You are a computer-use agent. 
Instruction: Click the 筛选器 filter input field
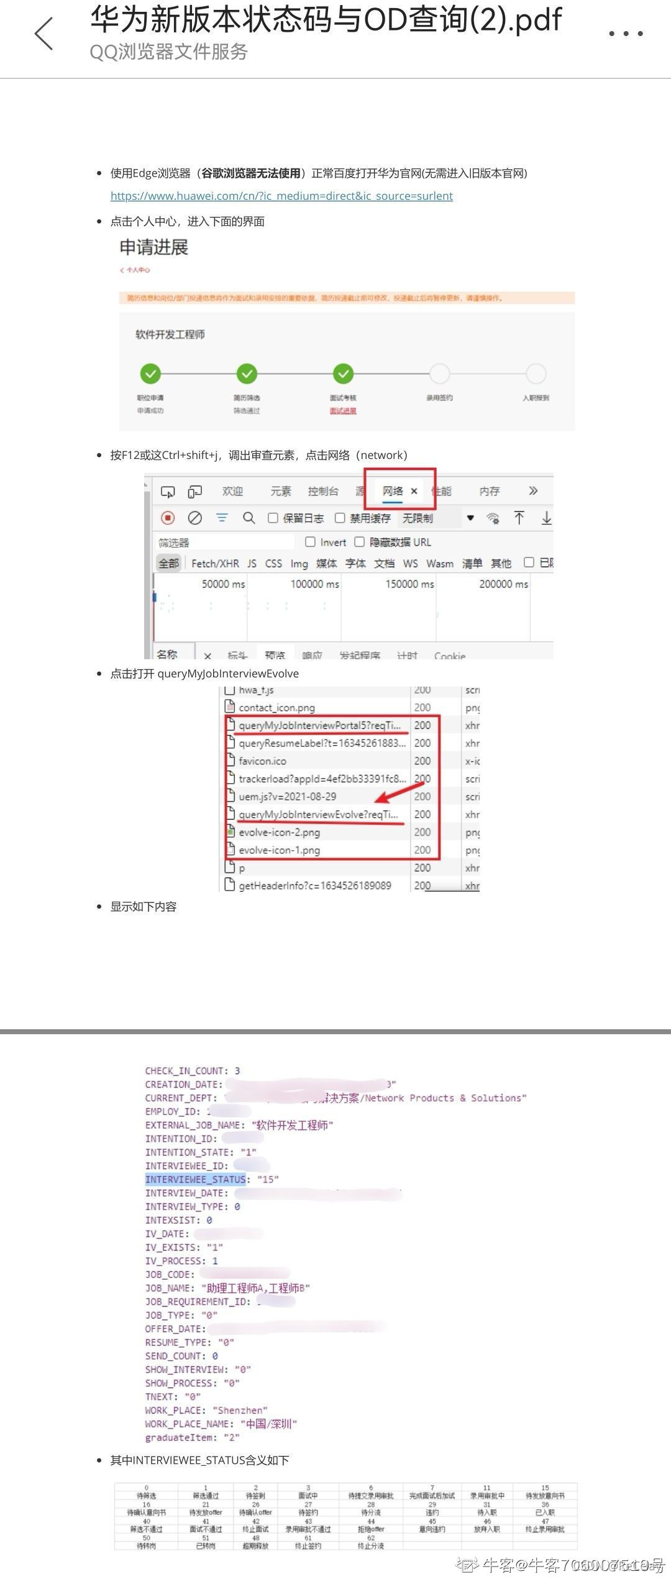225,542
